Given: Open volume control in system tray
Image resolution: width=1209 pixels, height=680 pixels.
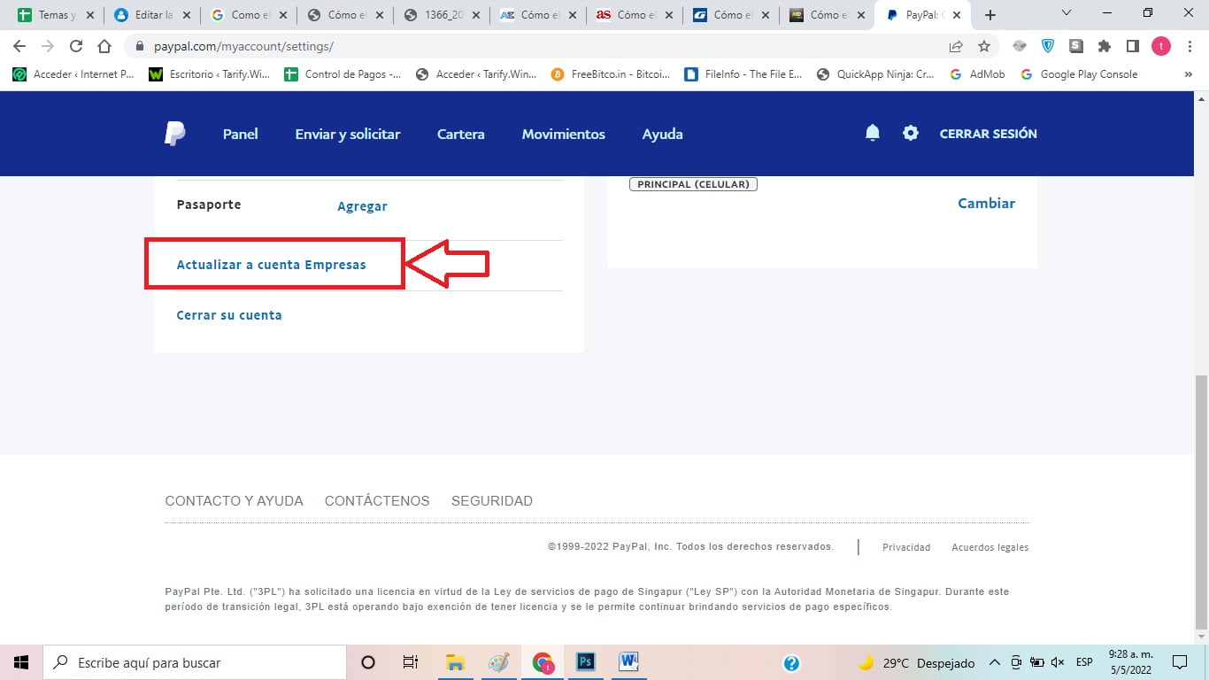Looking at the screenshot, I should click(1059, 663).
